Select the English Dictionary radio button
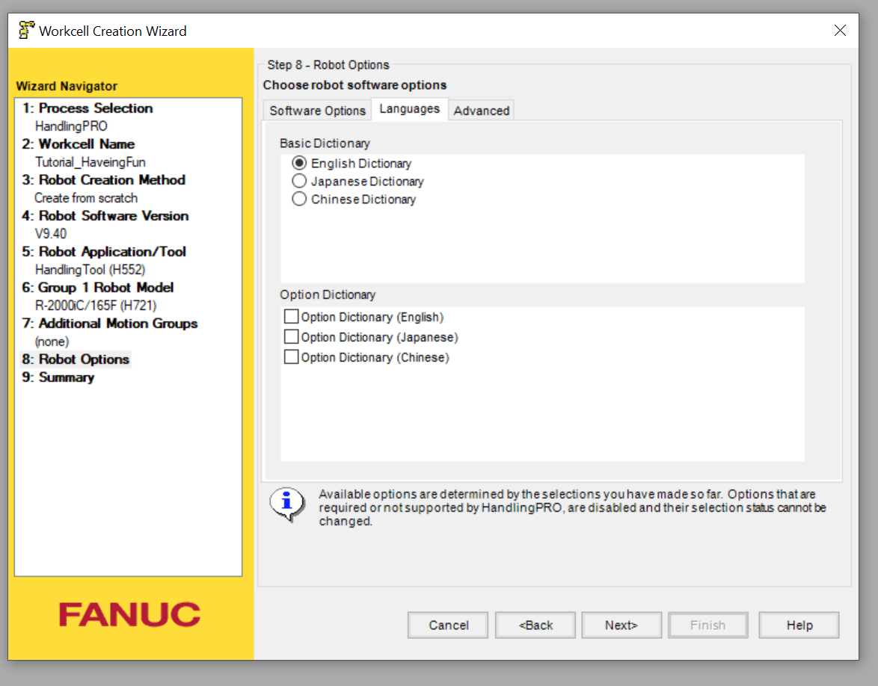878x686 pixels. (x=299, y=164)
